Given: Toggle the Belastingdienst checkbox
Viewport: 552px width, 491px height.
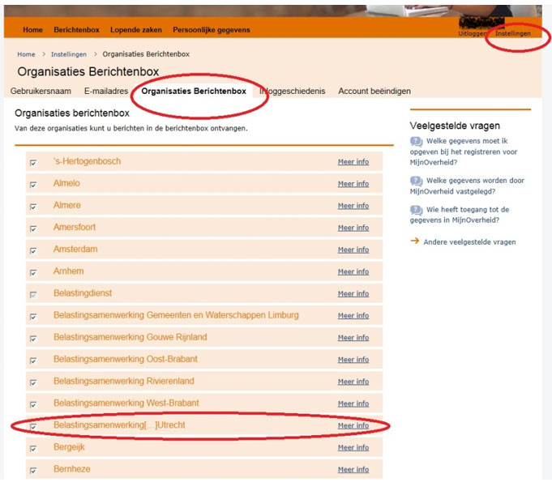Looking at the screenshot, I should (33, 294).
